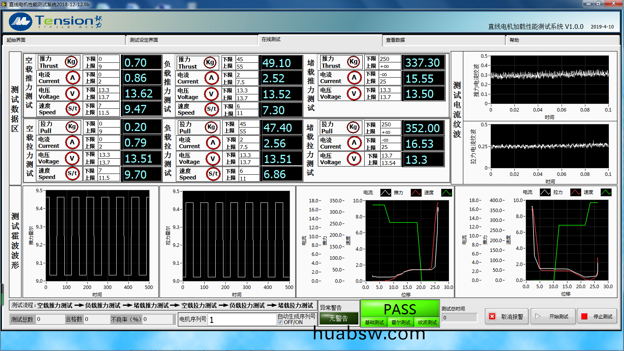Click the Kg icon in no-load thrust row
624x351 pixels.
click(71, 62)
